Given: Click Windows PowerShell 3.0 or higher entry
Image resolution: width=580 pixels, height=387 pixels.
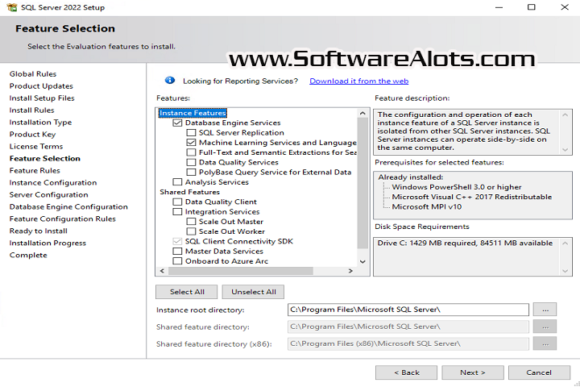Looking at the screenshot, I should pyautogui.click(x=457, y=187).
